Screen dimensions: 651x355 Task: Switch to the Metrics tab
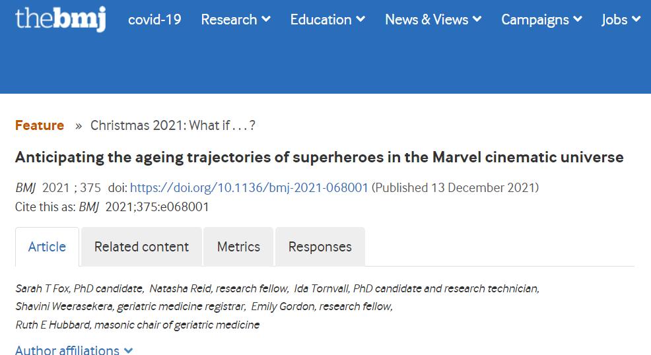[239, 247]
